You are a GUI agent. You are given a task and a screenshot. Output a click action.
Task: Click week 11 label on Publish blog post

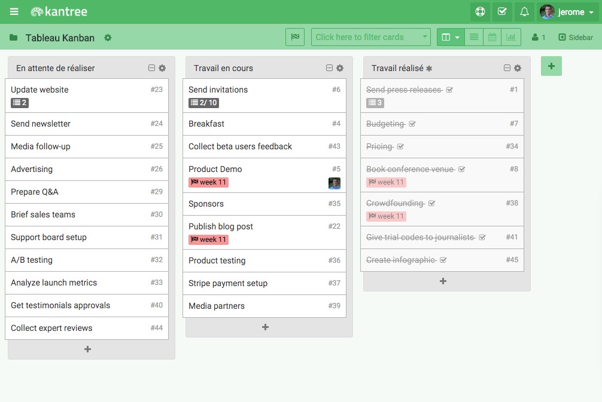tap(208, 240)
